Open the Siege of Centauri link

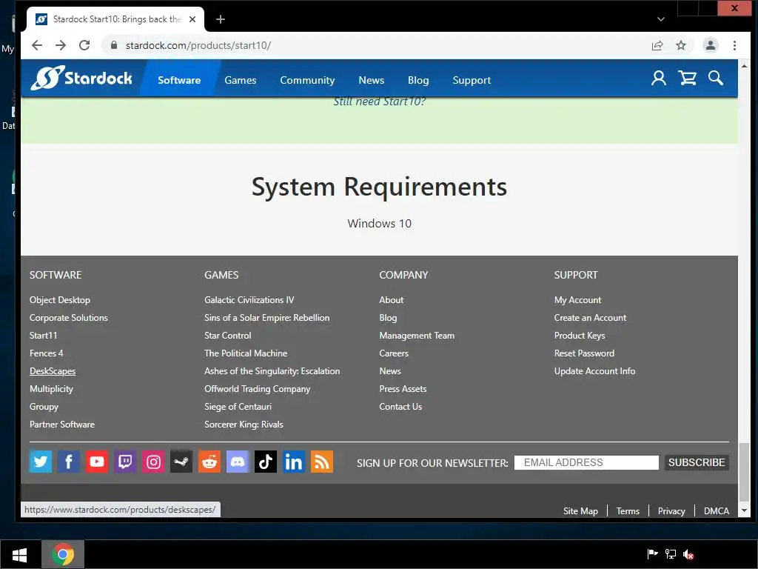click(238, 407)
